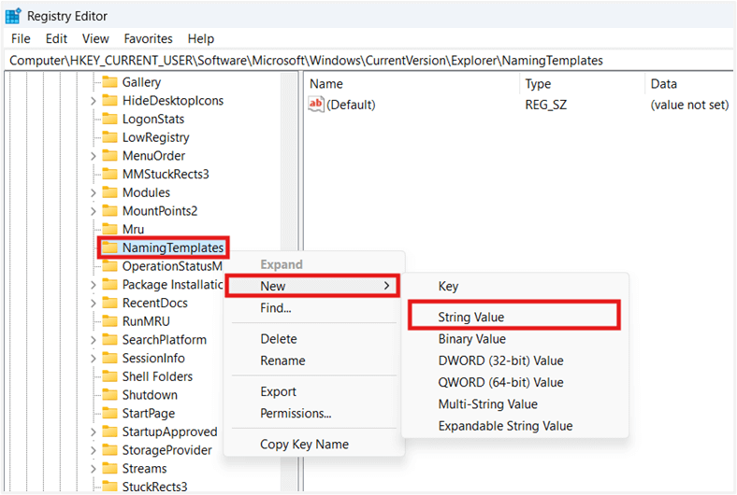Click the Mru folder icon
The height and width of the screenshot is (495, 737).
(x=109, y=229)
